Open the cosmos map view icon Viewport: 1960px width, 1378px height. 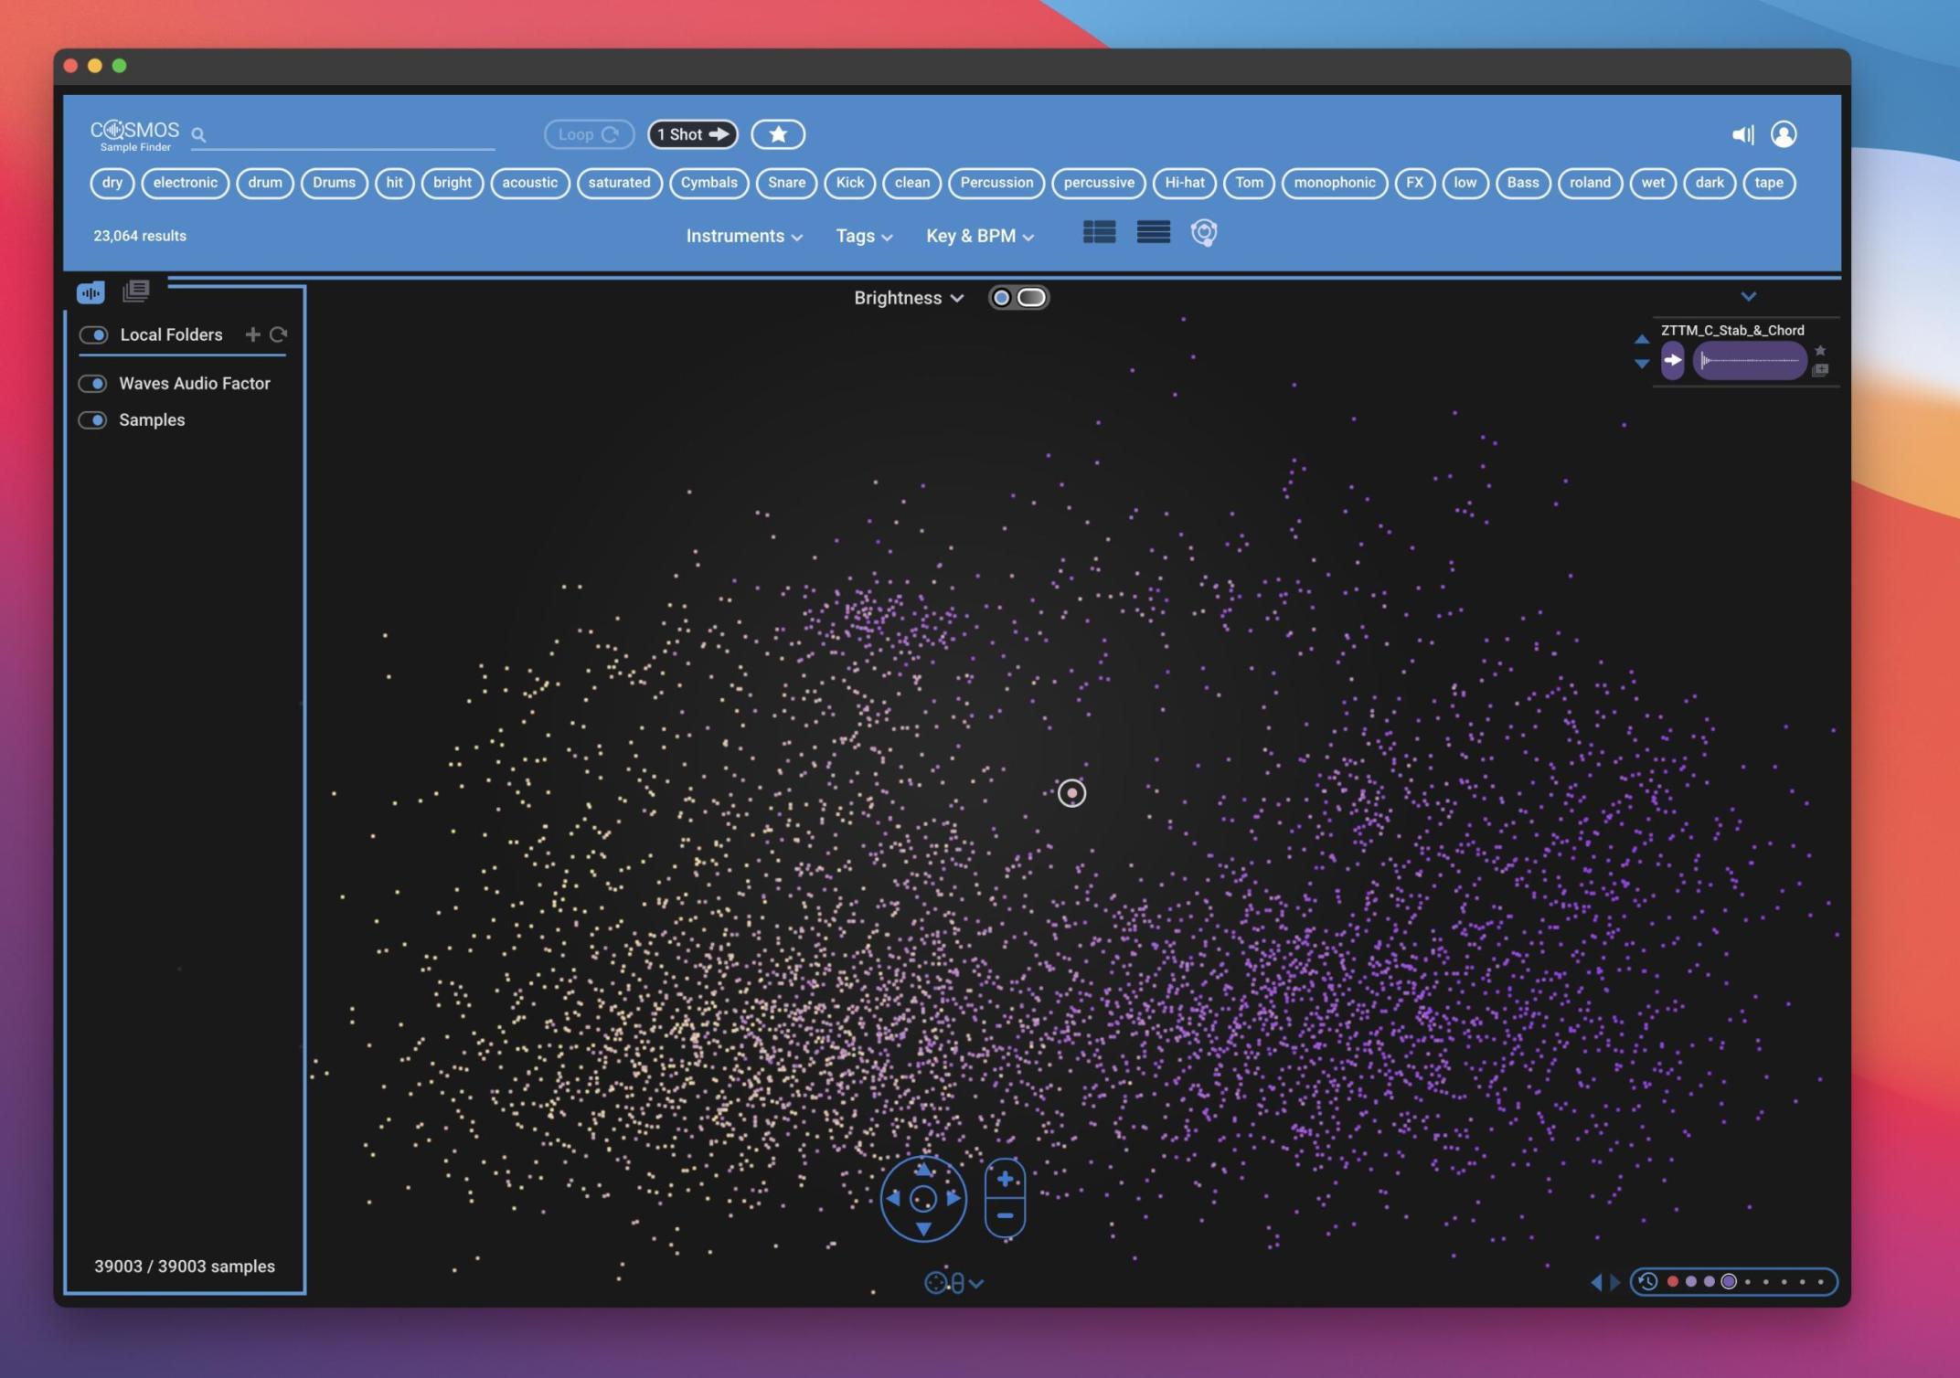click(x=1205, y=233)
